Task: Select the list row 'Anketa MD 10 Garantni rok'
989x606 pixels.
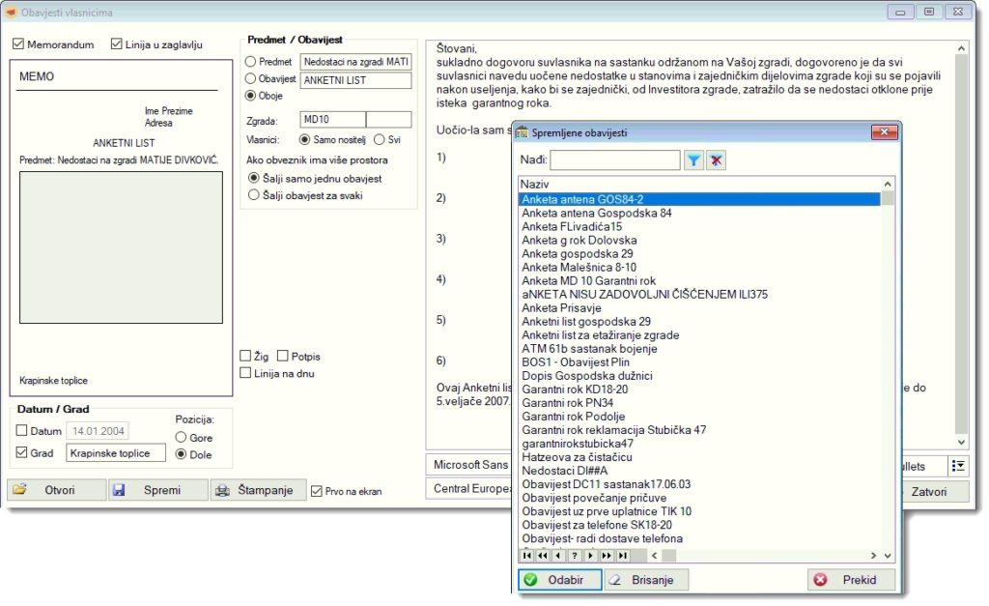Action: 699,281
